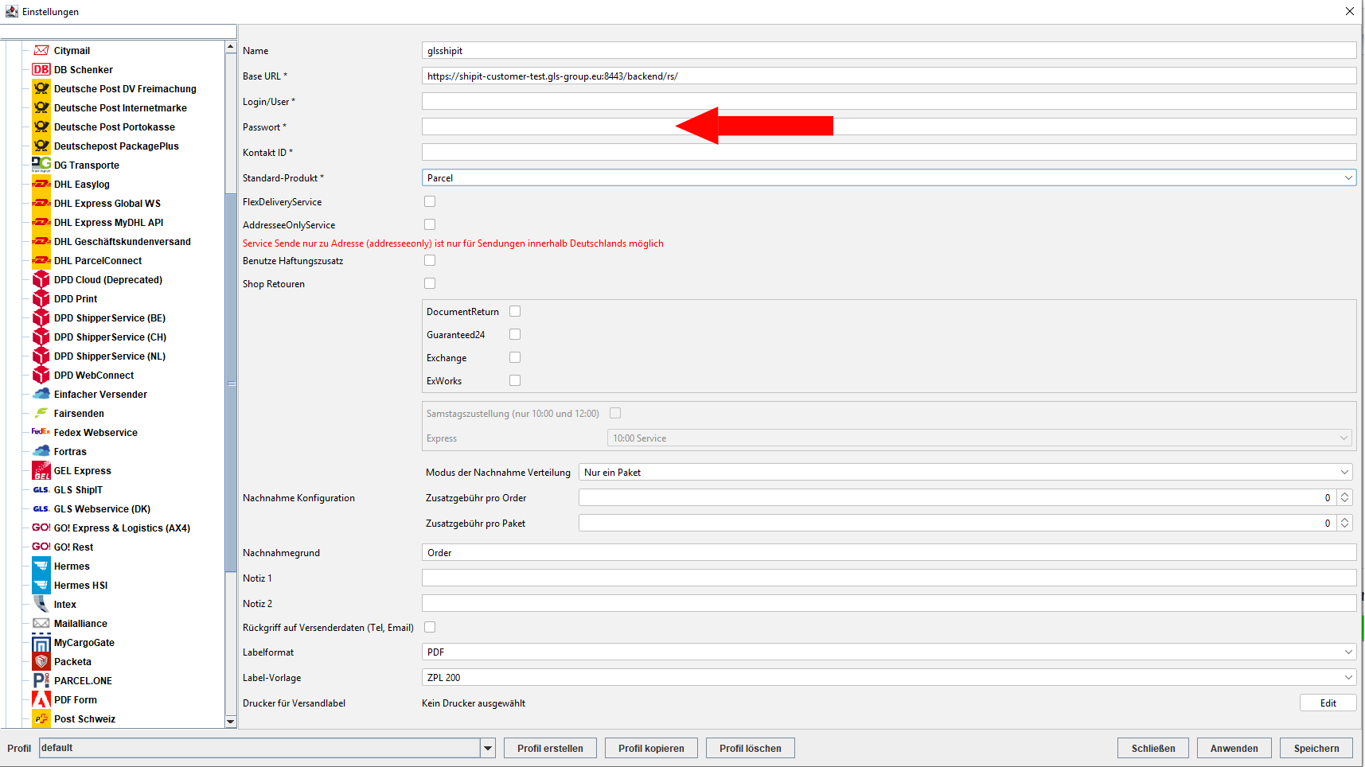
Task: Click the Hermes logo icon
Action: (x=41, y=566)
